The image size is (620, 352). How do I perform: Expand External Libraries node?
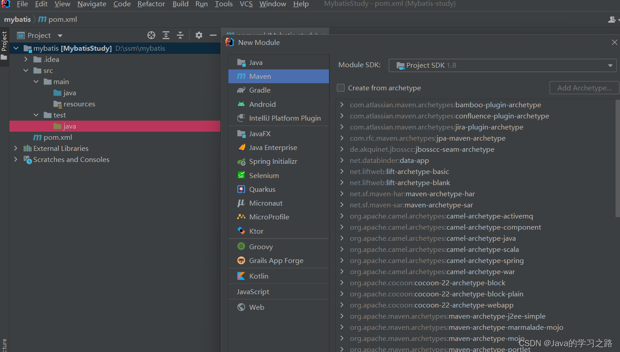(16, 148)
